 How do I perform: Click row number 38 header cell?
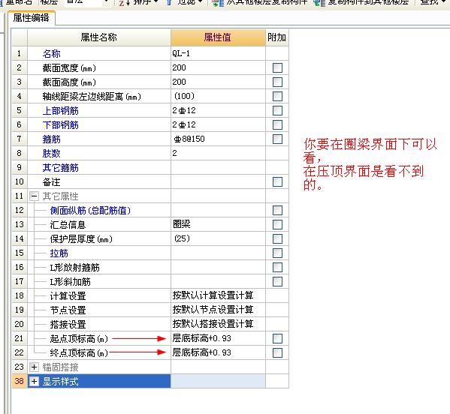point(20,381)
